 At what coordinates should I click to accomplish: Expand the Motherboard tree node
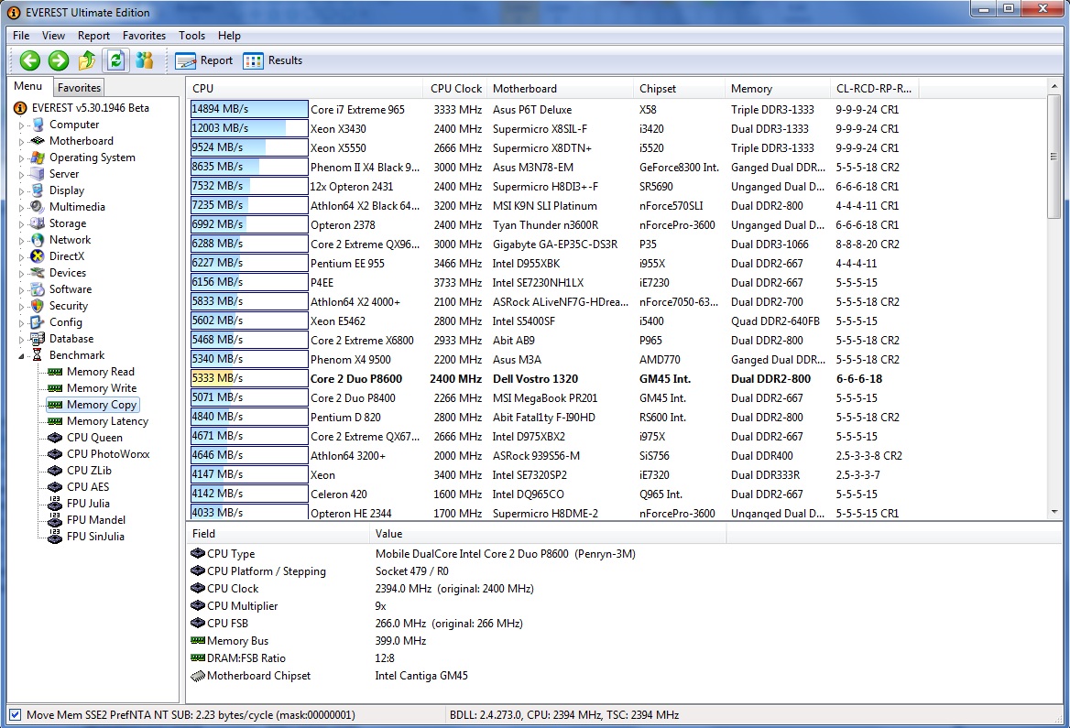(21, 141)
